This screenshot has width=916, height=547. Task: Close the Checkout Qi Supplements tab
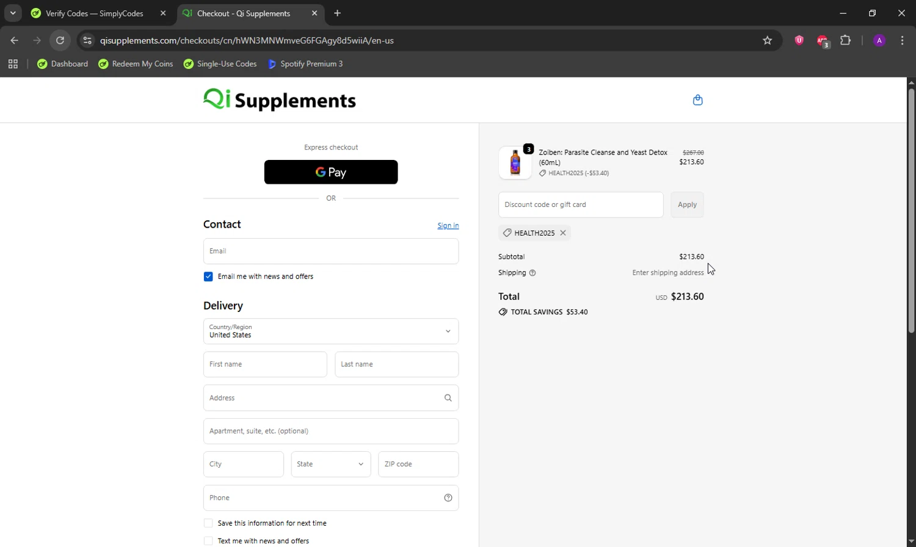click(x=314, y=13)
